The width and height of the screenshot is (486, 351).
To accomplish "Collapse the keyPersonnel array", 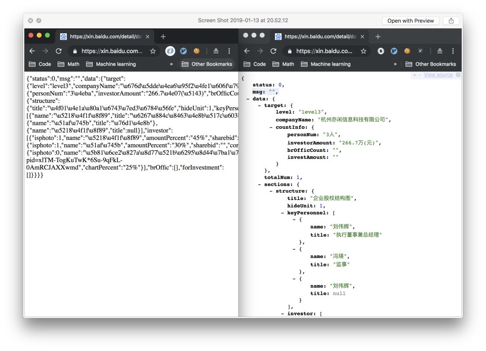I will (x=283, y=213).
